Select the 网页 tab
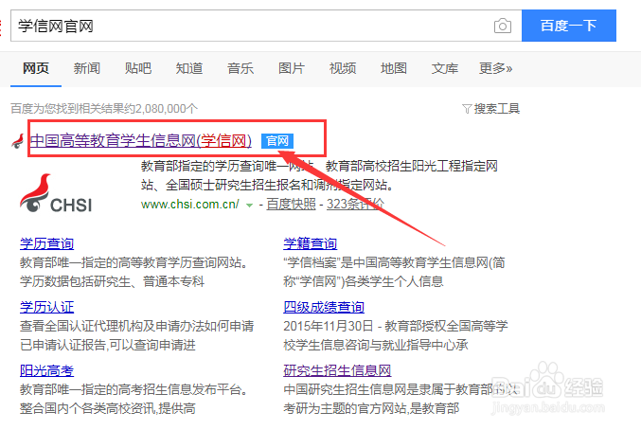 pyautogui.click(x=36, y=68)
